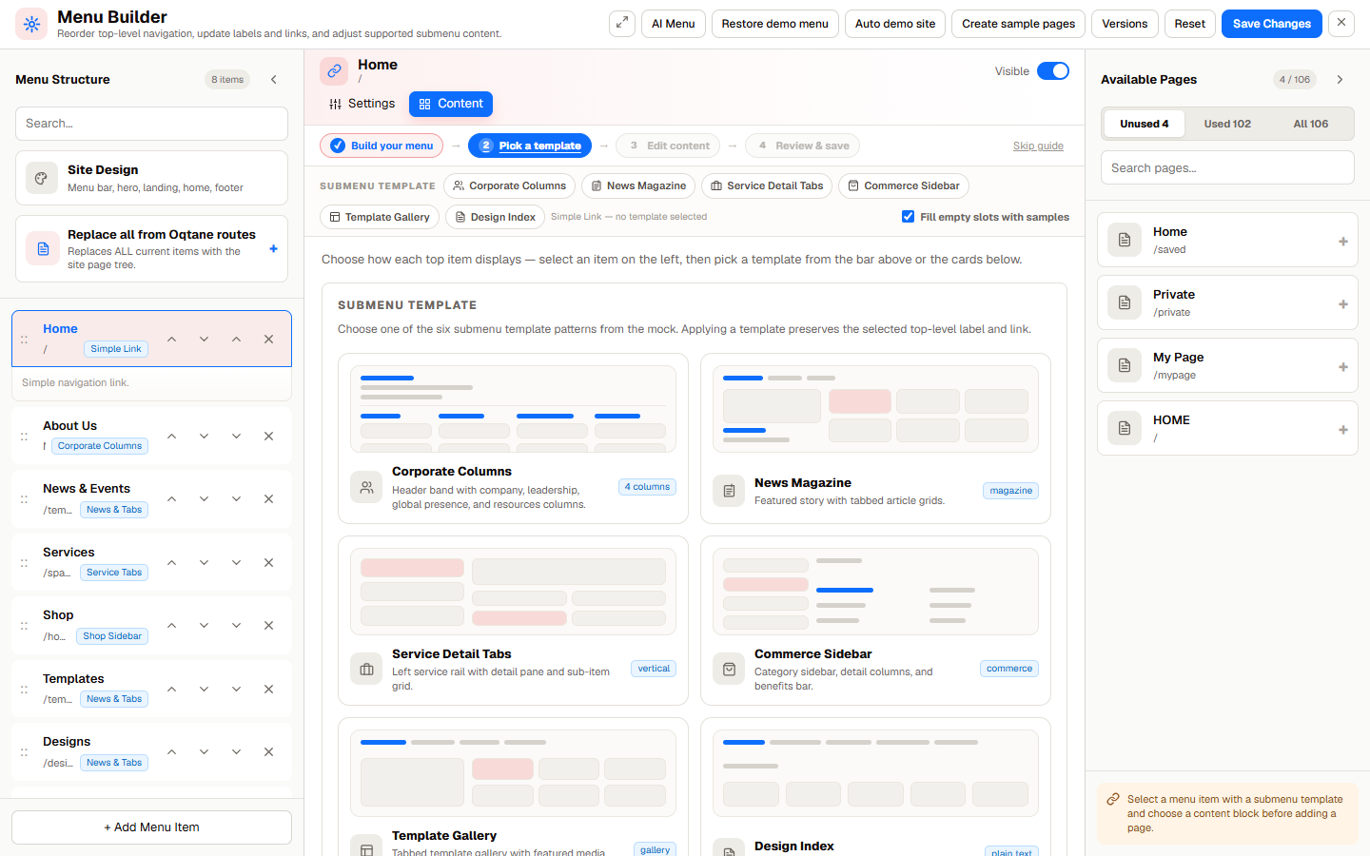Click the fullscreen expand icon in header
The width and height of the screenshot is (1370, 856).
[622, 24]
